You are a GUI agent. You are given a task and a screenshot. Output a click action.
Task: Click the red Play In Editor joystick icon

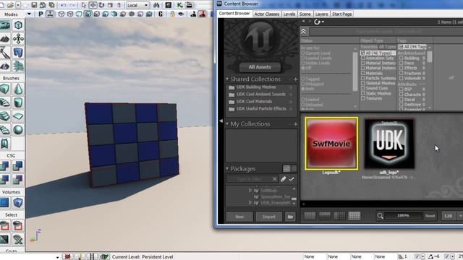coord(202,14)
